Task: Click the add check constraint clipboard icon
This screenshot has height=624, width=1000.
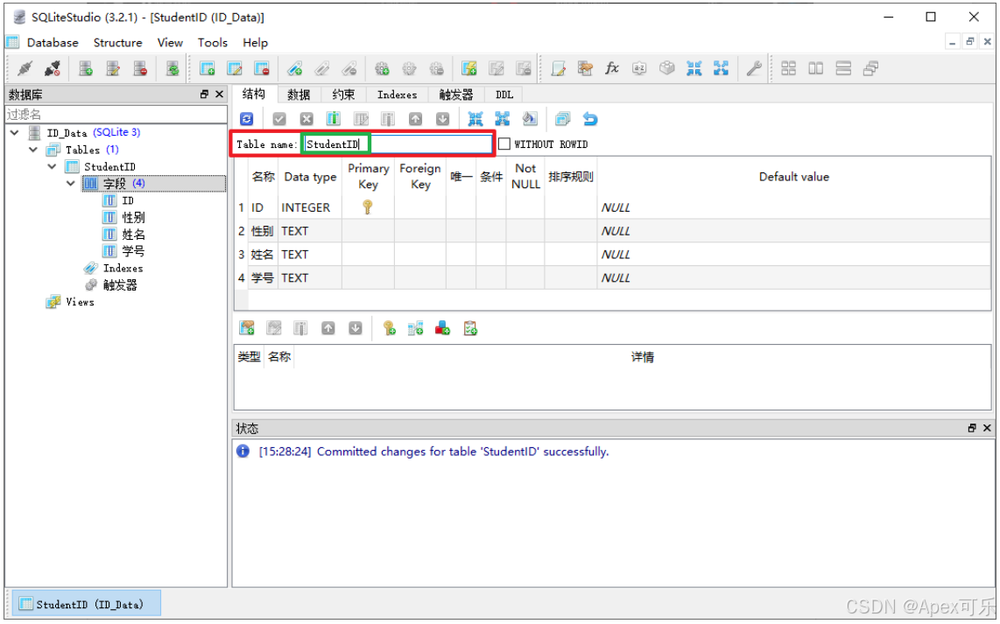Action: [470, 328]
